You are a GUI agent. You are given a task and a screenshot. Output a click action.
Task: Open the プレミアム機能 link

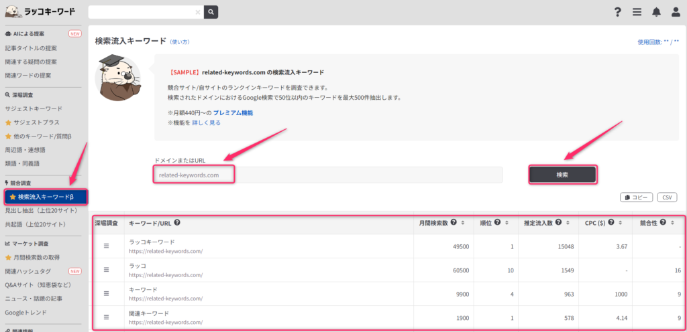(233, 112)
